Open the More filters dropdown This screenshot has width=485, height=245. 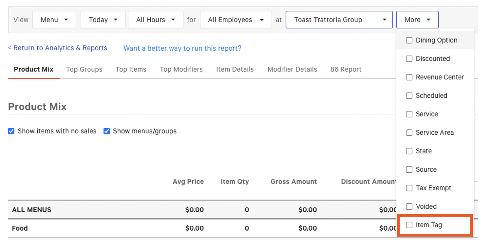coord(417,19)
